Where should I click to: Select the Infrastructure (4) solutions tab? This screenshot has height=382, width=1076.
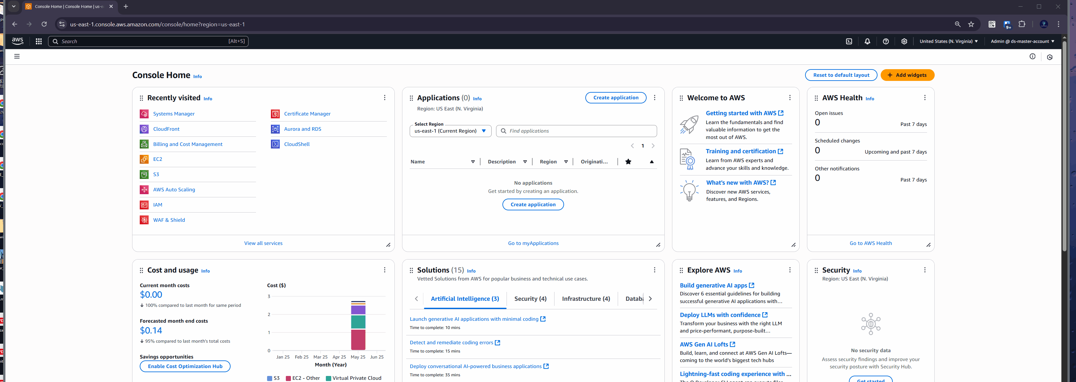tap(586, 299)
